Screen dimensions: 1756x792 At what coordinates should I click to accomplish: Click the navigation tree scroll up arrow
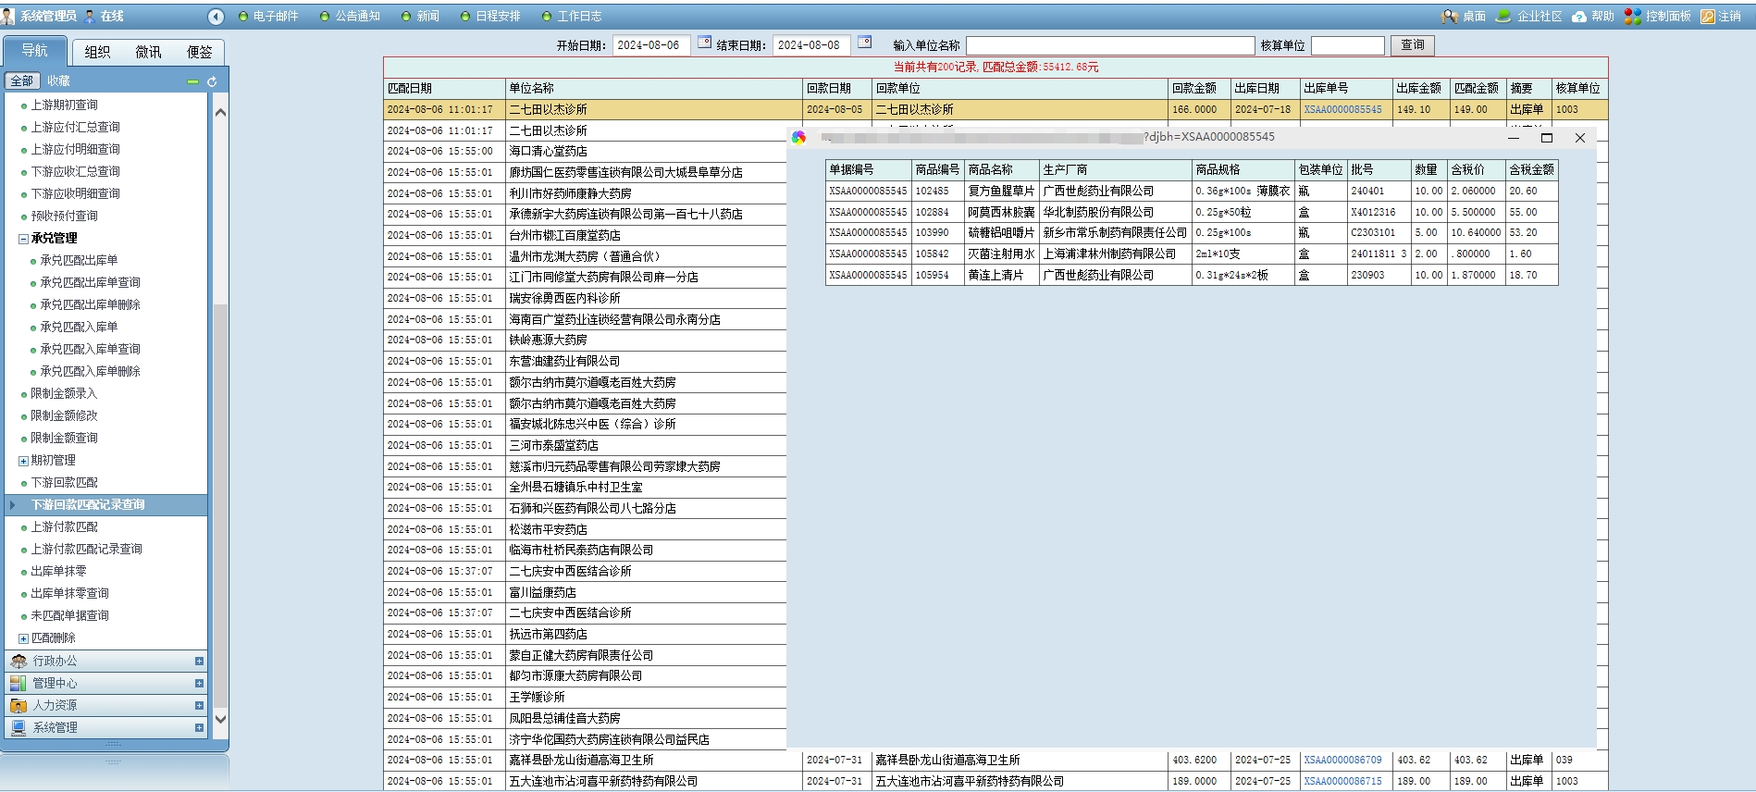click(x=220, y=112)
